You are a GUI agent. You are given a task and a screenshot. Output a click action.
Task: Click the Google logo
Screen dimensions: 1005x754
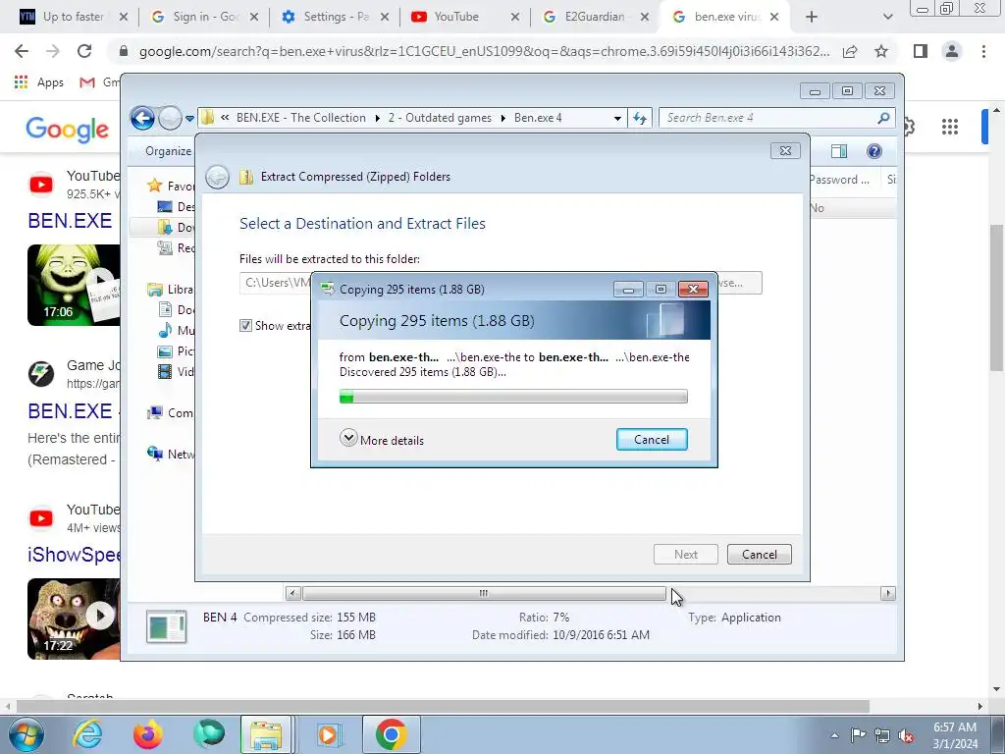point(68,129)
